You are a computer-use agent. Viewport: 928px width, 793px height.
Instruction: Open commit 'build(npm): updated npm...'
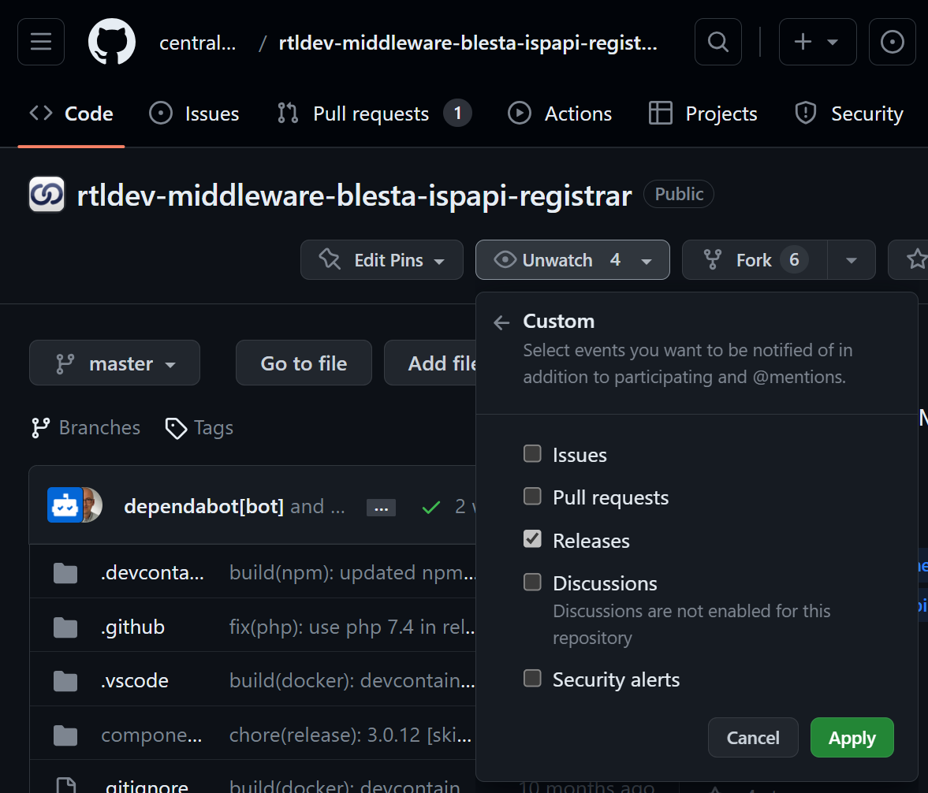click(352, 573)
